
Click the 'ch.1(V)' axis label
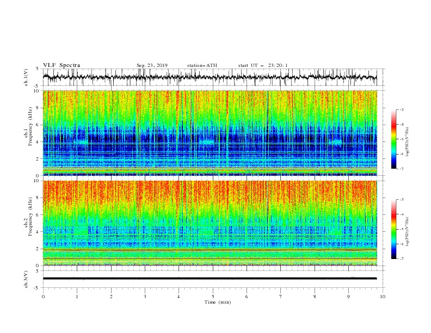point(26,77)
